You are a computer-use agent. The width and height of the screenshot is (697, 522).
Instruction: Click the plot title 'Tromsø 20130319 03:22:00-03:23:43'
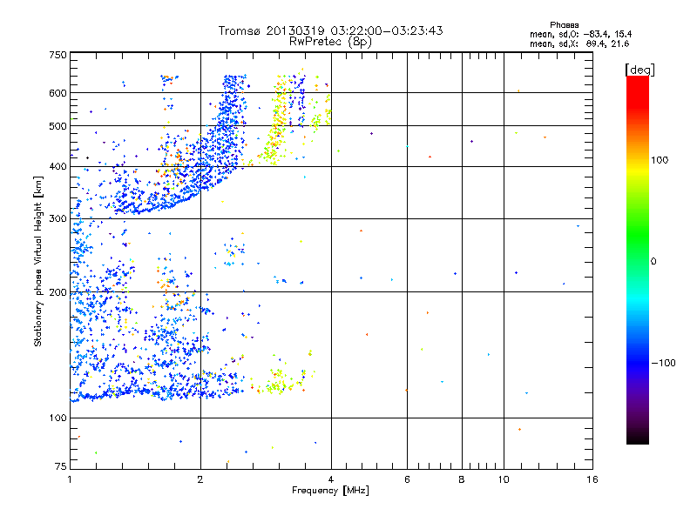(330, 30)
